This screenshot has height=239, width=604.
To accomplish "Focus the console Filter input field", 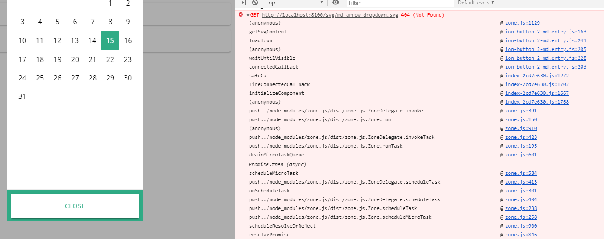I will (400, 3).
